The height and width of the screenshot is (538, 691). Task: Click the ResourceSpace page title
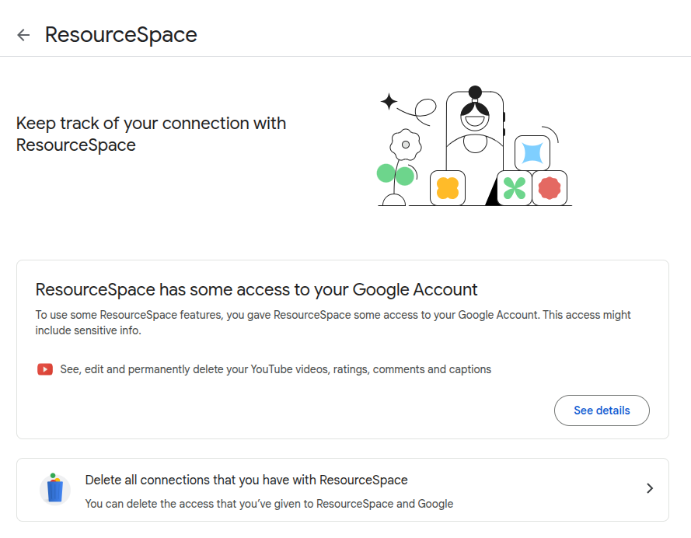120,35
